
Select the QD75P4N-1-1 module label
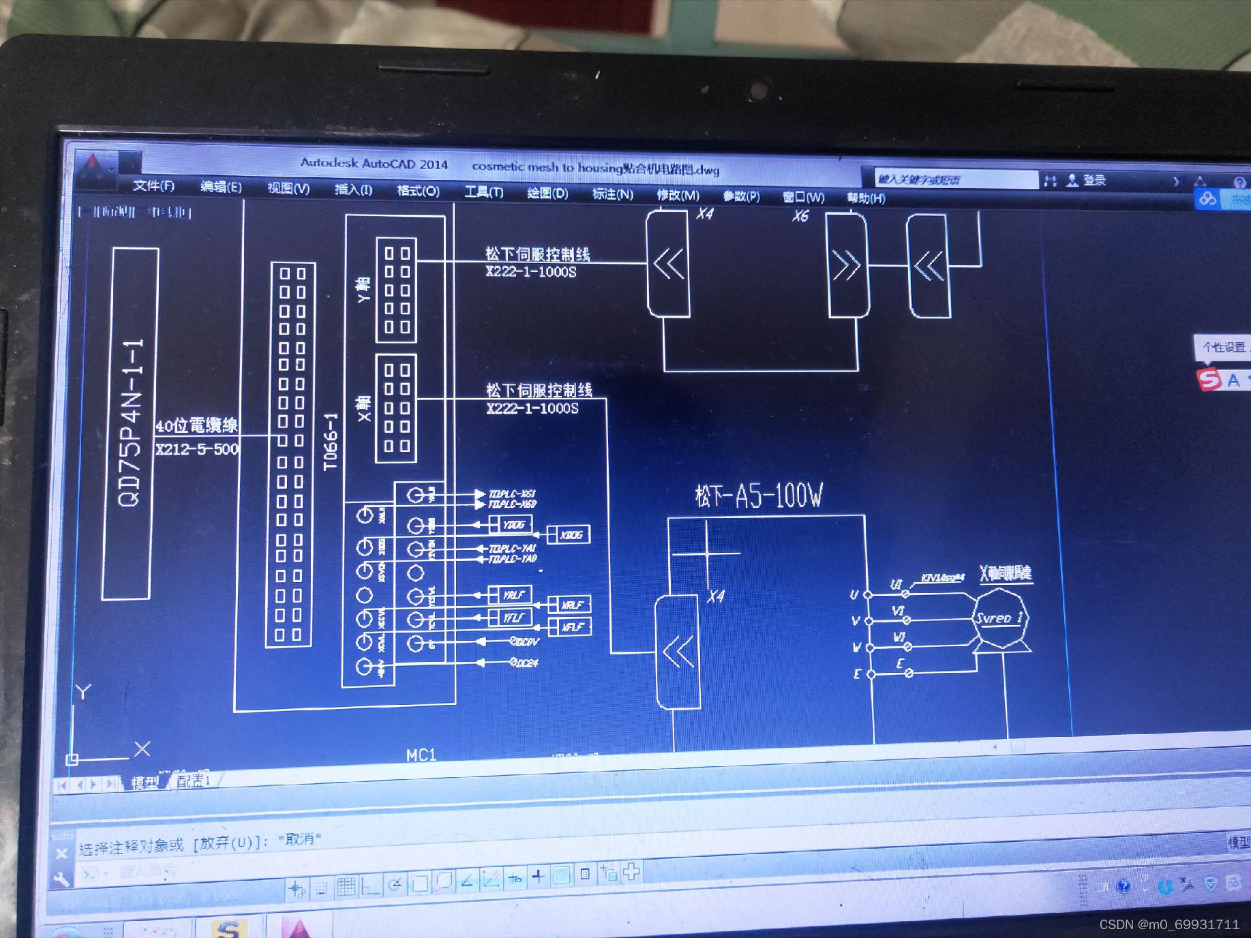(x=132, y=423)
